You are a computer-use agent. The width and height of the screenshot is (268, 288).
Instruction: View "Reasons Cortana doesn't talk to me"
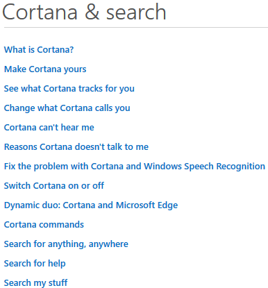click(76, 147)
